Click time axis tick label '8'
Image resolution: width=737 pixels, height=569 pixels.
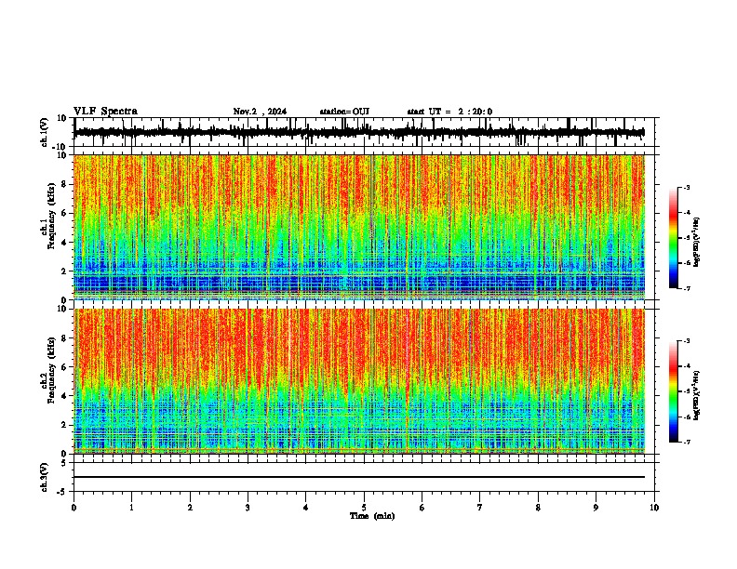click(538, 508)
